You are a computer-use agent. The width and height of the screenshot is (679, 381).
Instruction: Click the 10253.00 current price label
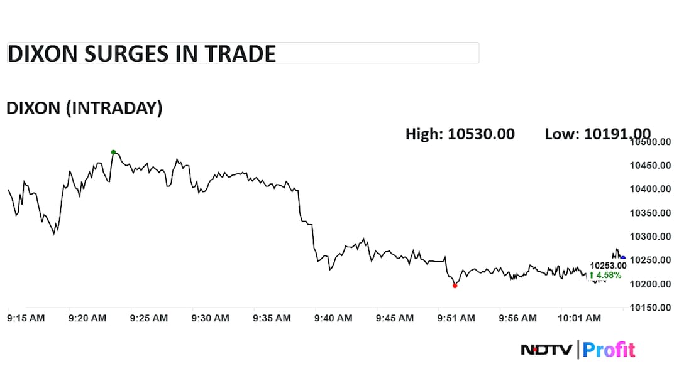pos(608,266)
